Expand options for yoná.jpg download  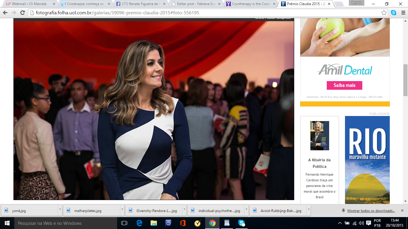point(60,211)
